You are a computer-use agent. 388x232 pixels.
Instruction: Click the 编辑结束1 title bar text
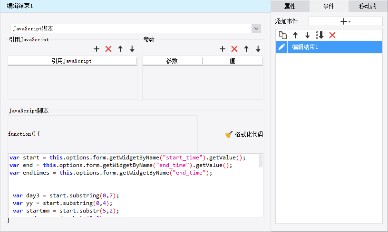point(20,6)
